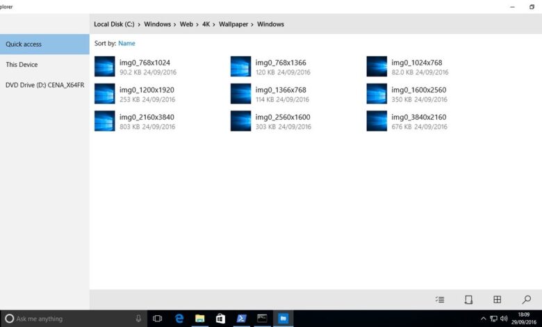
Task: Change sort order via Name link
Action: click(126, 43)
